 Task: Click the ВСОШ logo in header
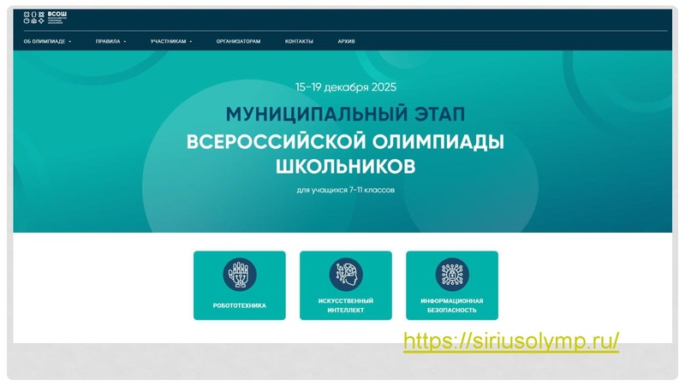tap(45, 17)
